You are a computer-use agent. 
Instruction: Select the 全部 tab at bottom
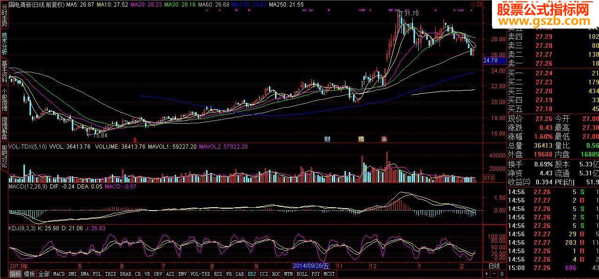tap(44, 274)
